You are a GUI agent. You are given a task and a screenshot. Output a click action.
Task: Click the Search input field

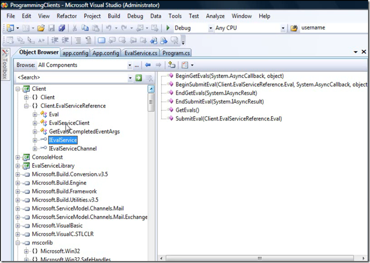tap(72, 78)
